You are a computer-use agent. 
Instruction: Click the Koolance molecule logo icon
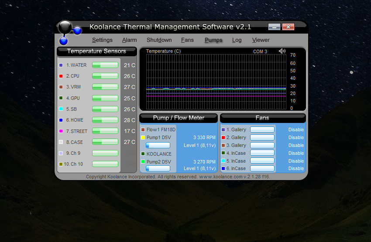pyautogui.click(x=69, y=32)
